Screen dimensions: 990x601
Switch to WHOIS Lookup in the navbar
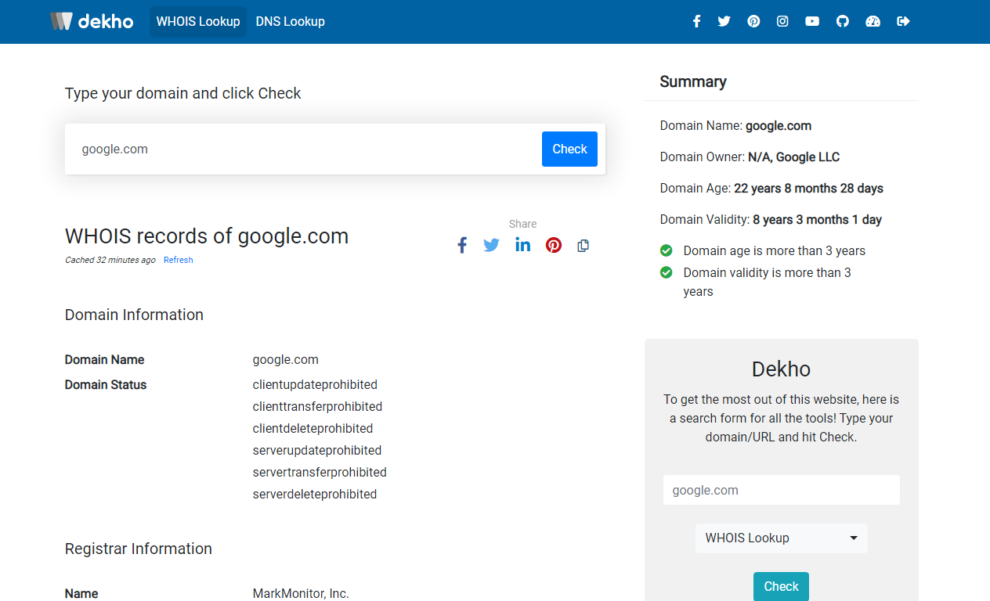coord(198,22)
